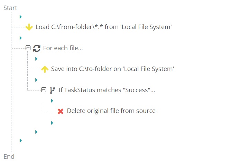Select the 'Load C:\from-folder\*.*' step
Image resolution: width=241 pixels, height=165 pixels.
[x=103, y=27]
